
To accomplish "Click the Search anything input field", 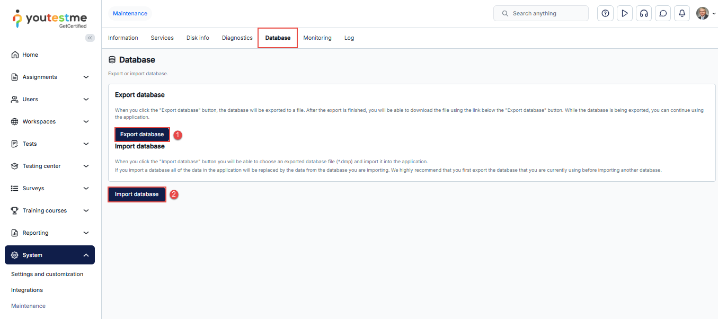I will [x=540, y=13].
